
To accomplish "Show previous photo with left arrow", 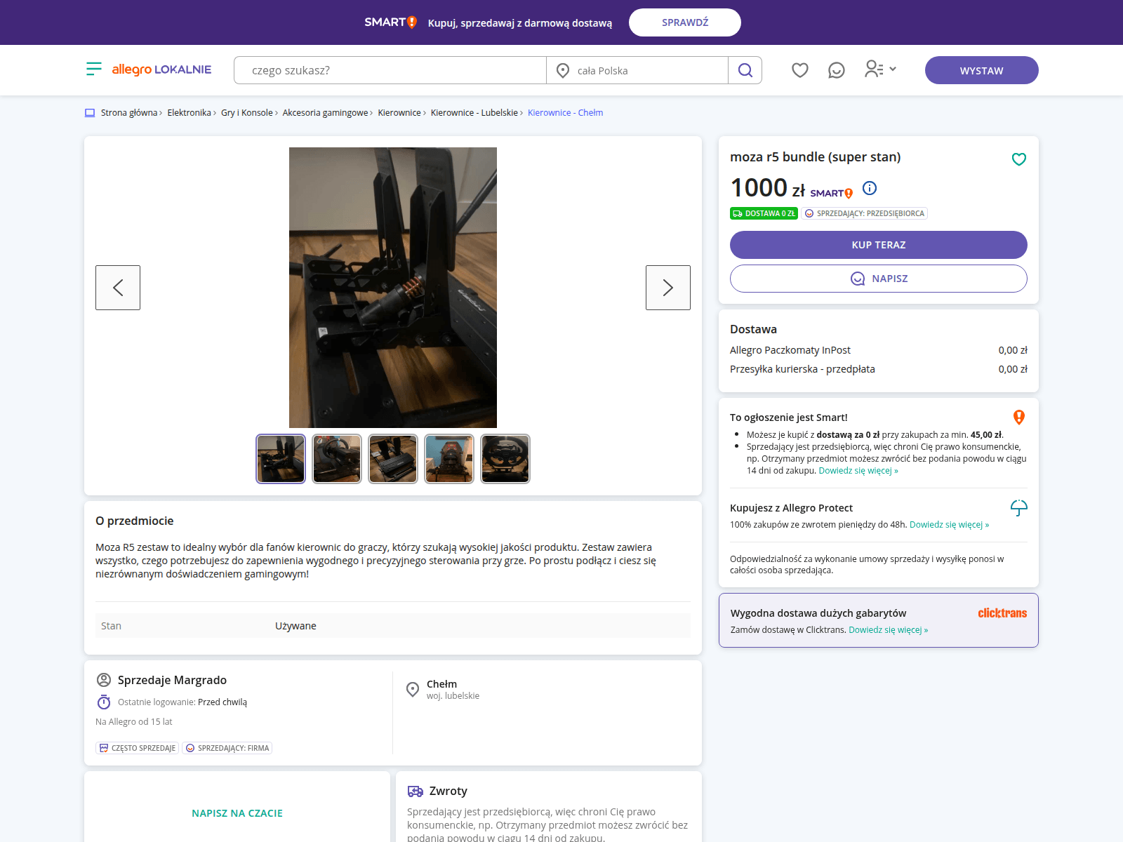I will pyautogui.click(x=118, y=288).
